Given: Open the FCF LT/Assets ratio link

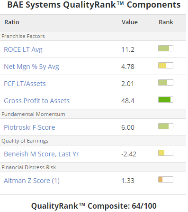Looking at the screenshot, I should tap(25, 84).
